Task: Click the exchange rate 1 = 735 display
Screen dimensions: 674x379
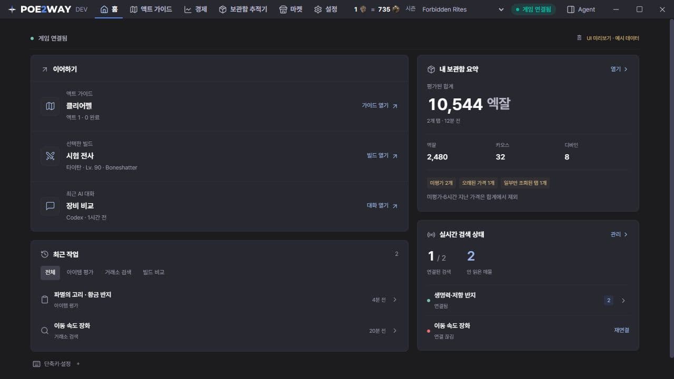Action: click(376, 9)
